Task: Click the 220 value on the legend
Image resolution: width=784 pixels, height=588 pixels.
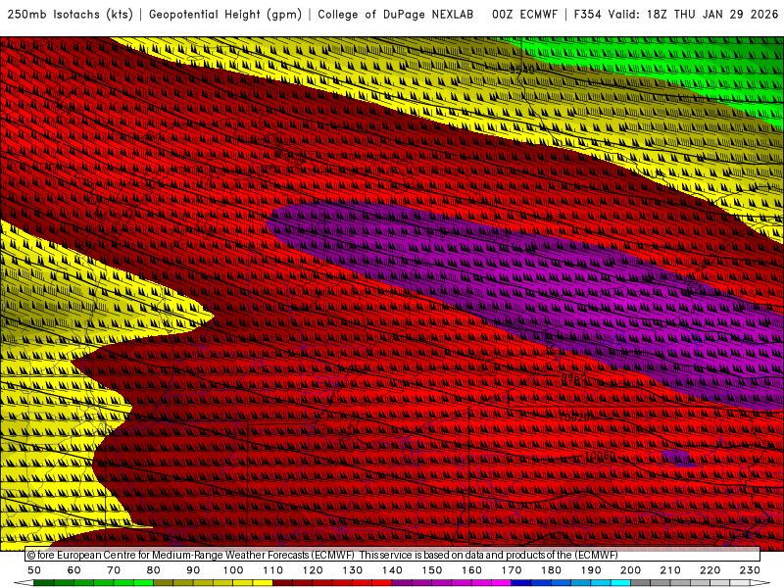Action: (710, 570)
